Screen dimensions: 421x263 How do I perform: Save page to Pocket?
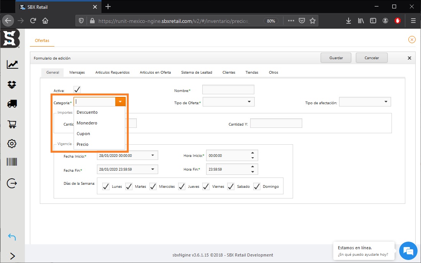coord(302,21)
